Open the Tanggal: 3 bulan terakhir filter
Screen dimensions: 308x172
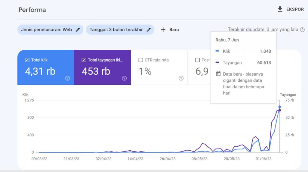(x=116, y=30)
